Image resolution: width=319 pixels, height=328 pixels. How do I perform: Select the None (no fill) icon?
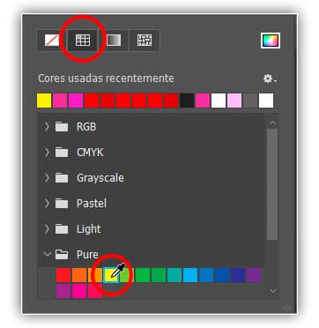52,41
